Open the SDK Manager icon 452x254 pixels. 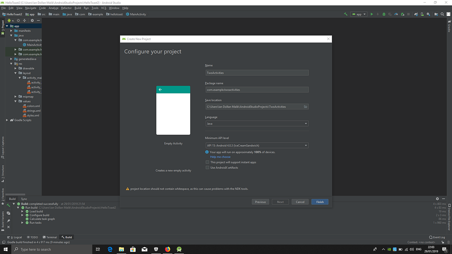click(428, 14)
